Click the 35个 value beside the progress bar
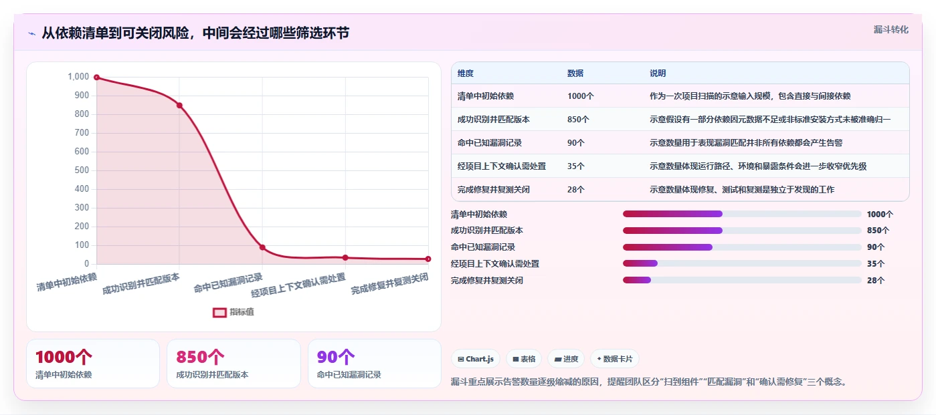 tap(876, 264)
